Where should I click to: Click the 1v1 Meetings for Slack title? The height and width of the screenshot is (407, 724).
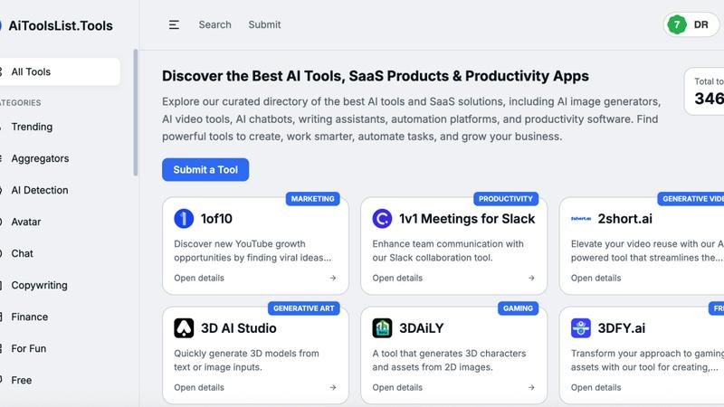click(x=467, y=219)
